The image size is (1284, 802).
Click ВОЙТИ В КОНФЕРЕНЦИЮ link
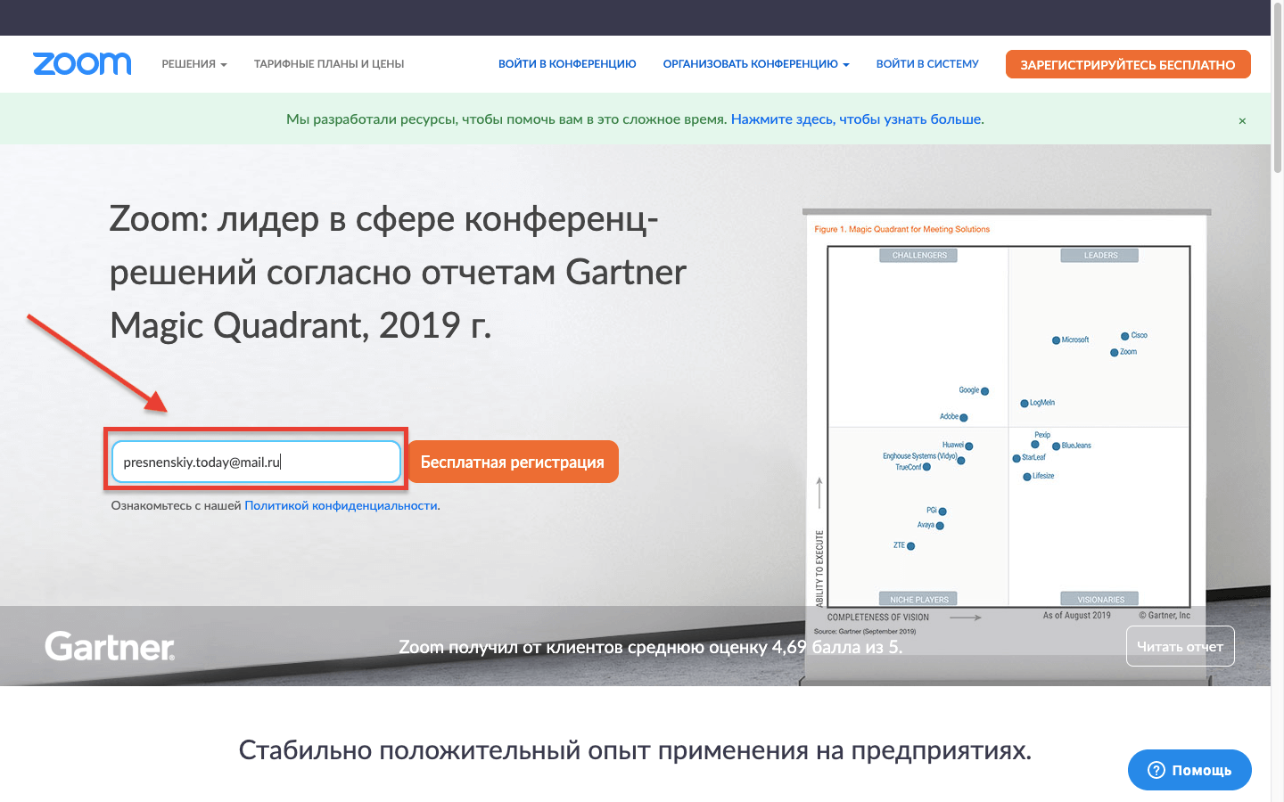(567, 64)
